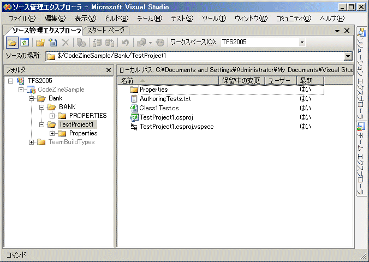Screen dimensions: 369x262
Task: Open the ツール(T) menu
Action: [214, 18]
